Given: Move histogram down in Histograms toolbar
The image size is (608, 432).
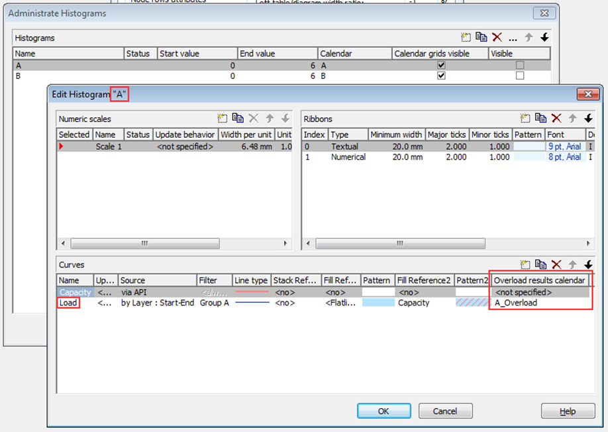Looking at the screenshot, I should coord(544,37).
